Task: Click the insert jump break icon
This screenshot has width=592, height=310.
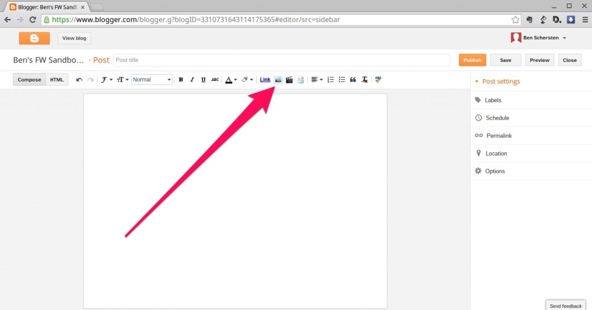Action: pos(301,80)
